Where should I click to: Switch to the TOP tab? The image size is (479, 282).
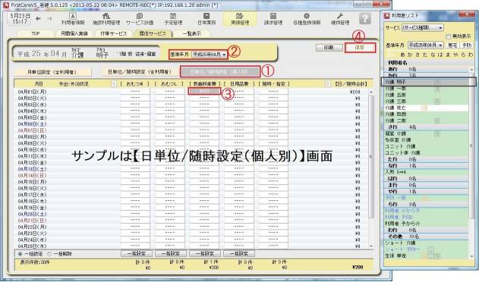point(36,33)
